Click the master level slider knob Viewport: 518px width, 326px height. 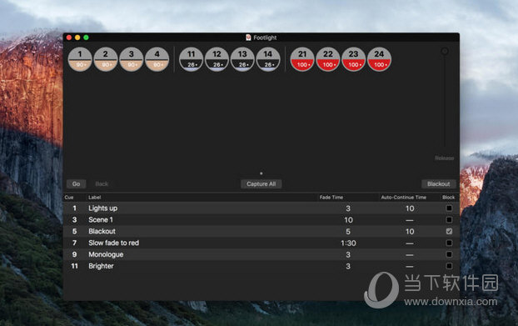click(445, 51)
